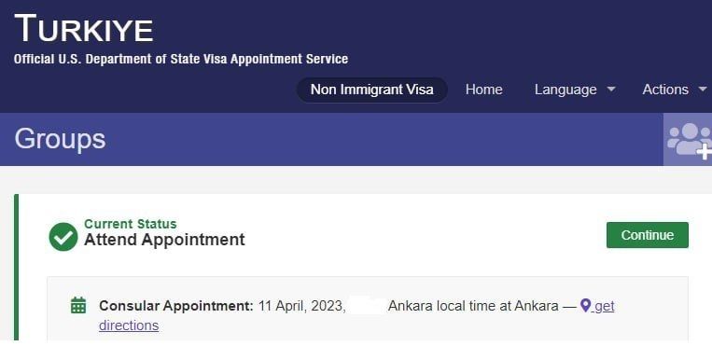Image resolution: width=712 pixels, height=346 pixels.
Task: Click the TURKIYE site title
Action: (x=84, y=29)
